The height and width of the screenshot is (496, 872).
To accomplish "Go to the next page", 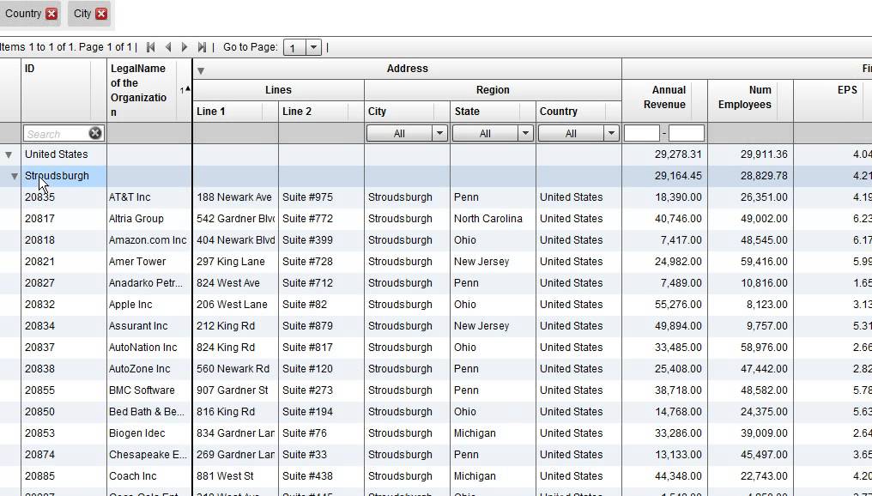I will point(185,47).
